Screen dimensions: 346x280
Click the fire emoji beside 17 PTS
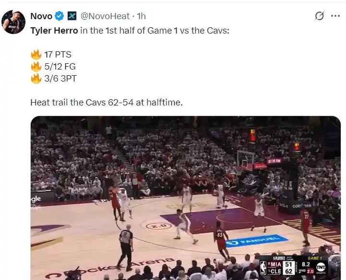click(36, 55)
